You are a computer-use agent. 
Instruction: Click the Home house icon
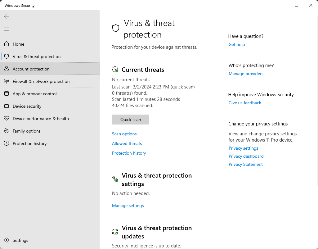[7, 44]
